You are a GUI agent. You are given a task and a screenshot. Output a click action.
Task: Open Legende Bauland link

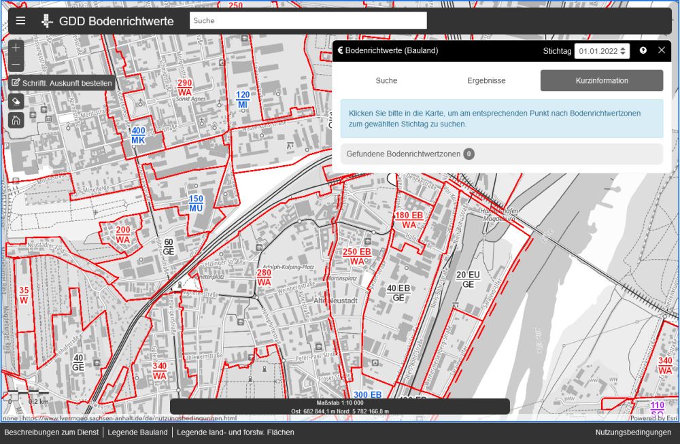[138, 432]
